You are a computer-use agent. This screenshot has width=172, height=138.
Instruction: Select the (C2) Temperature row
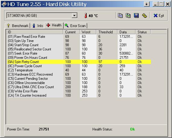coord(79,70)
